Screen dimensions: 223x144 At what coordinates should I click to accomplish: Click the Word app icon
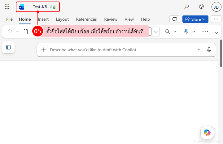(x=22, y=7)
